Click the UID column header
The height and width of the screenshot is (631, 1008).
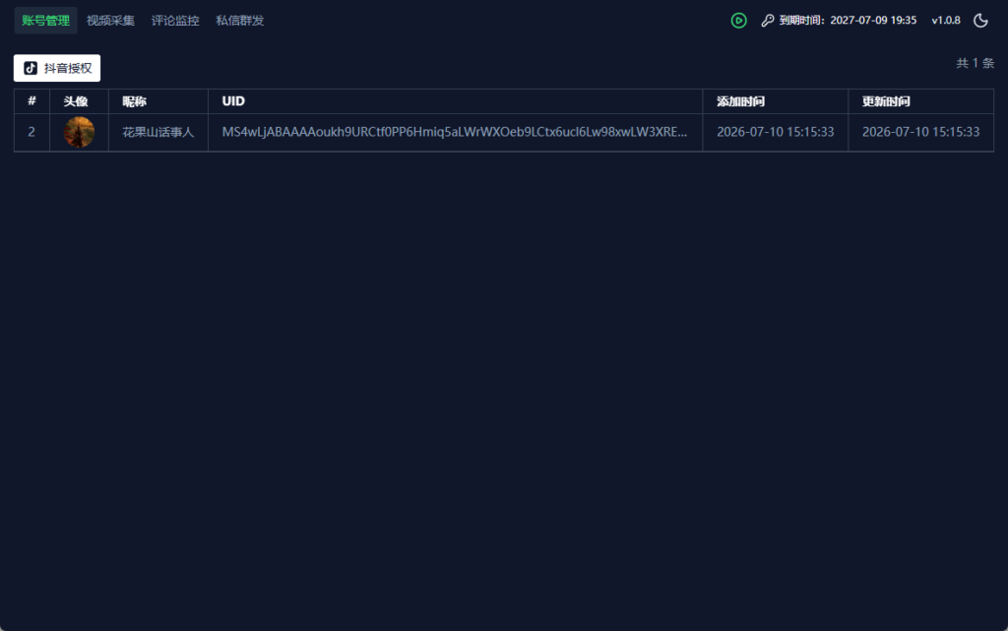(233, 100)
